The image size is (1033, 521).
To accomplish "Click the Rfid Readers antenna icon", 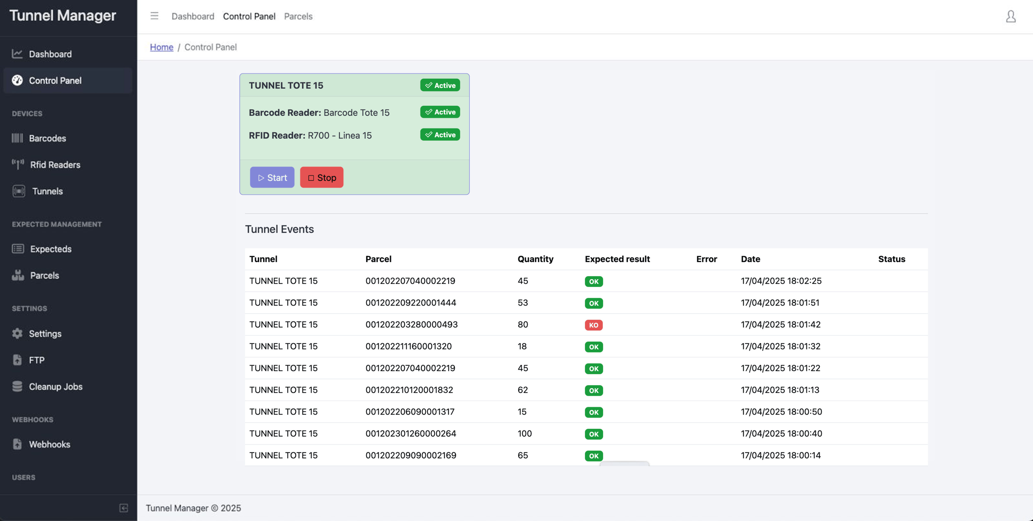I will pos(18,164).
